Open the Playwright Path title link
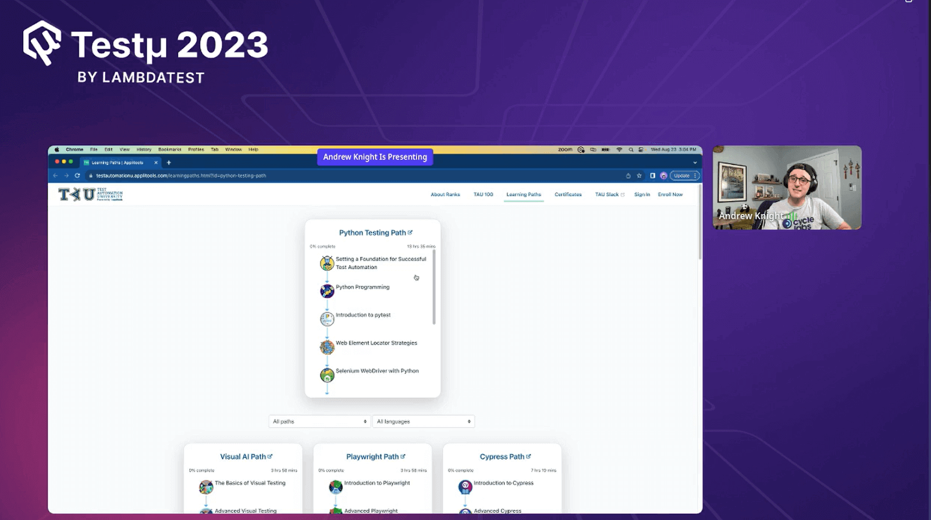931x520 pixels. [x=375, y=457]
